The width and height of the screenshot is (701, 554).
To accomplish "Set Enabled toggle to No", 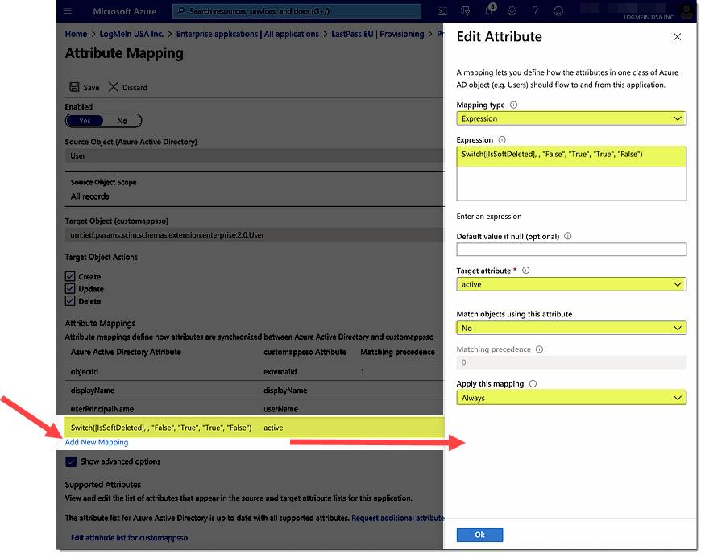I will point(122,121).
